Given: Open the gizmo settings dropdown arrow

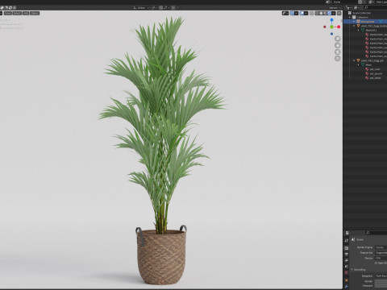Looking at the screenshot, I should [296, 13].
